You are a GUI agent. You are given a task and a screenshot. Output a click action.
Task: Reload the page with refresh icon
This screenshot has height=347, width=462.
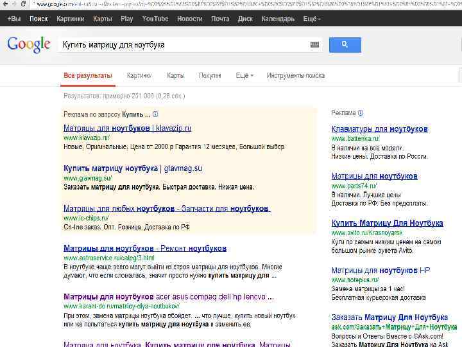click(x=23, y=4)
